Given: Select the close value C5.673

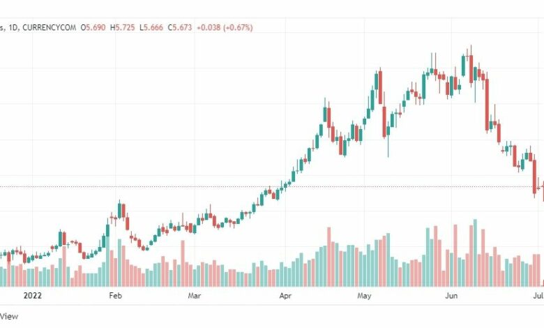Looking at the screenshot, I should 180,27.
